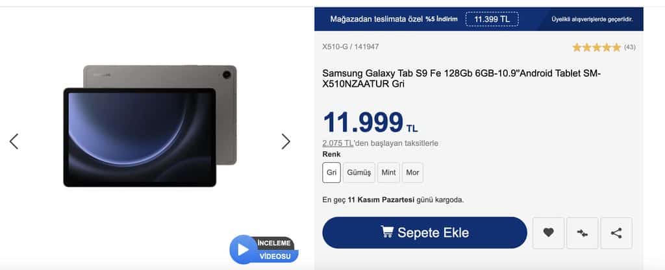Image resolution: width=665 pixels, height=270 pixels.
Task: Click the Mağazadan teslimata özel banner
Action: 479,19
